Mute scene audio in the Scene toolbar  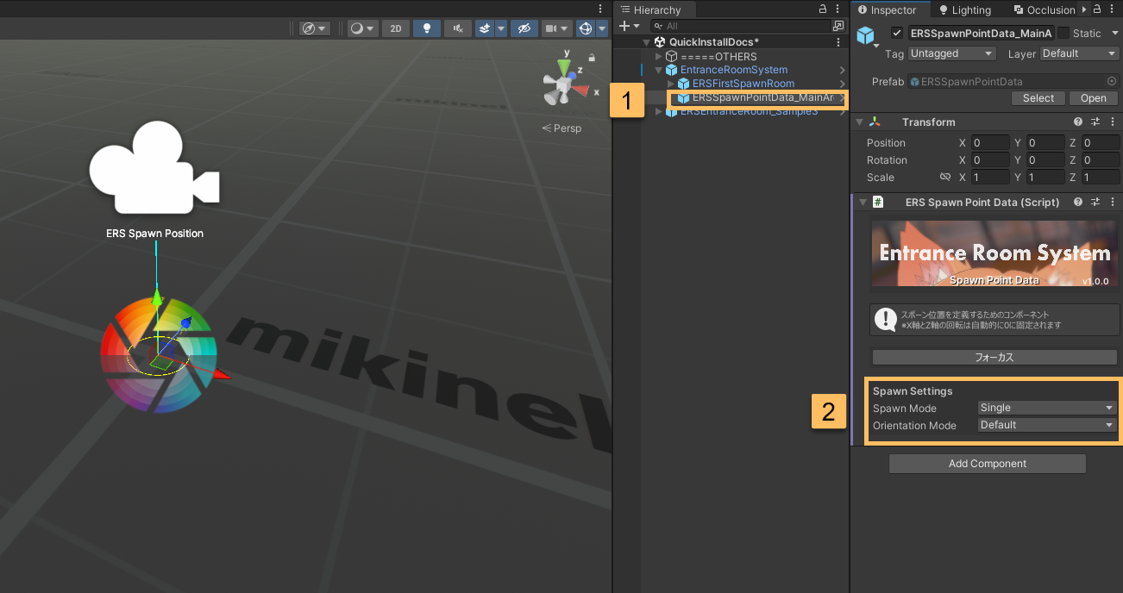457,28
